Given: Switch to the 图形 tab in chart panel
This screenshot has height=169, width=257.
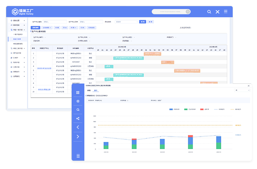Looking at the screenshot, I should (x=95, y=90).
